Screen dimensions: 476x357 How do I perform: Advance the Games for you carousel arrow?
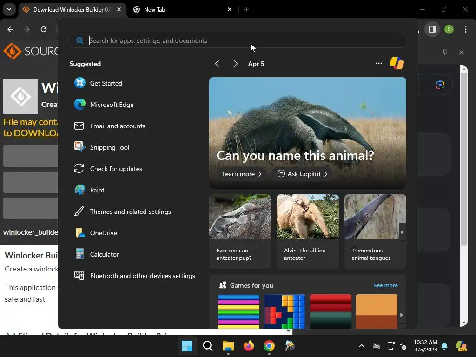coord(402,315)
